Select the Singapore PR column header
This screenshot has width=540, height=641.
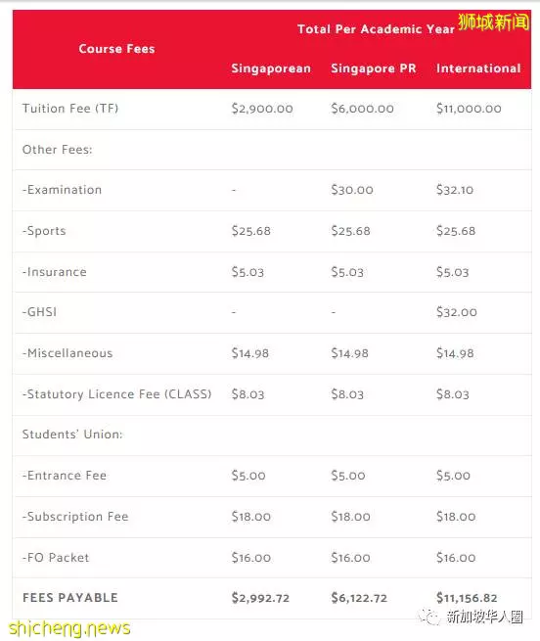(374, 69)
